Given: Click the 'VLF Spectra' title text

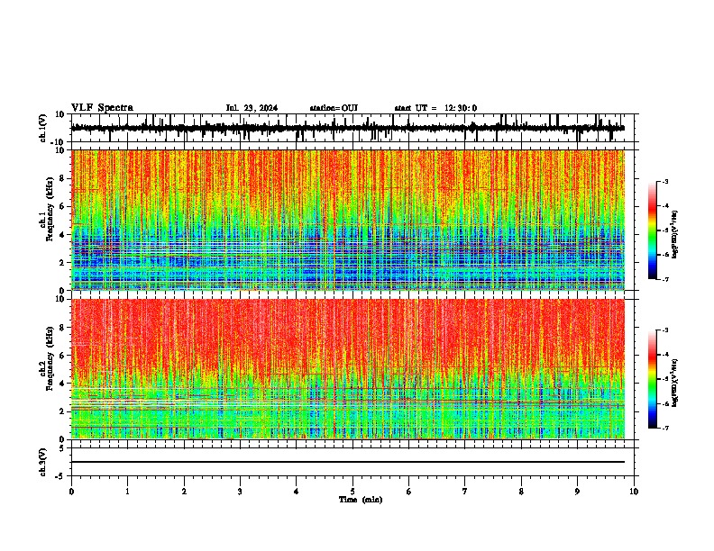Looking at the screenshot, I should [102, 108].
